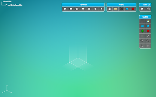The width and height of the screenshot is (156, 97).
Task: Switch to solid cube view in Vues
Action: pos(142,9)
